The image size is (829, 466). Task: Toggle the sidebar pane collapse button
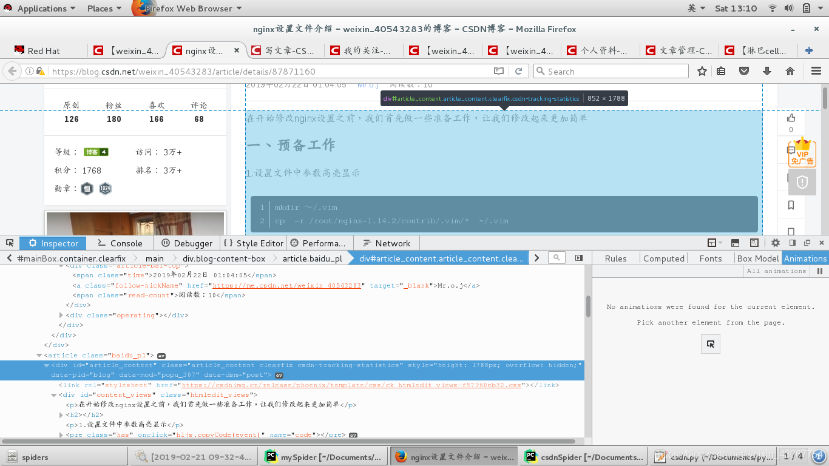(x=579, y=258)
